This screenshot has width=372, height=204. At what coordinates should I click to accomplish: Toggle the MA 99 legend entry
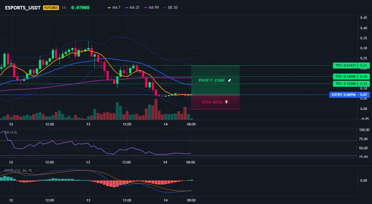point(151,8)
